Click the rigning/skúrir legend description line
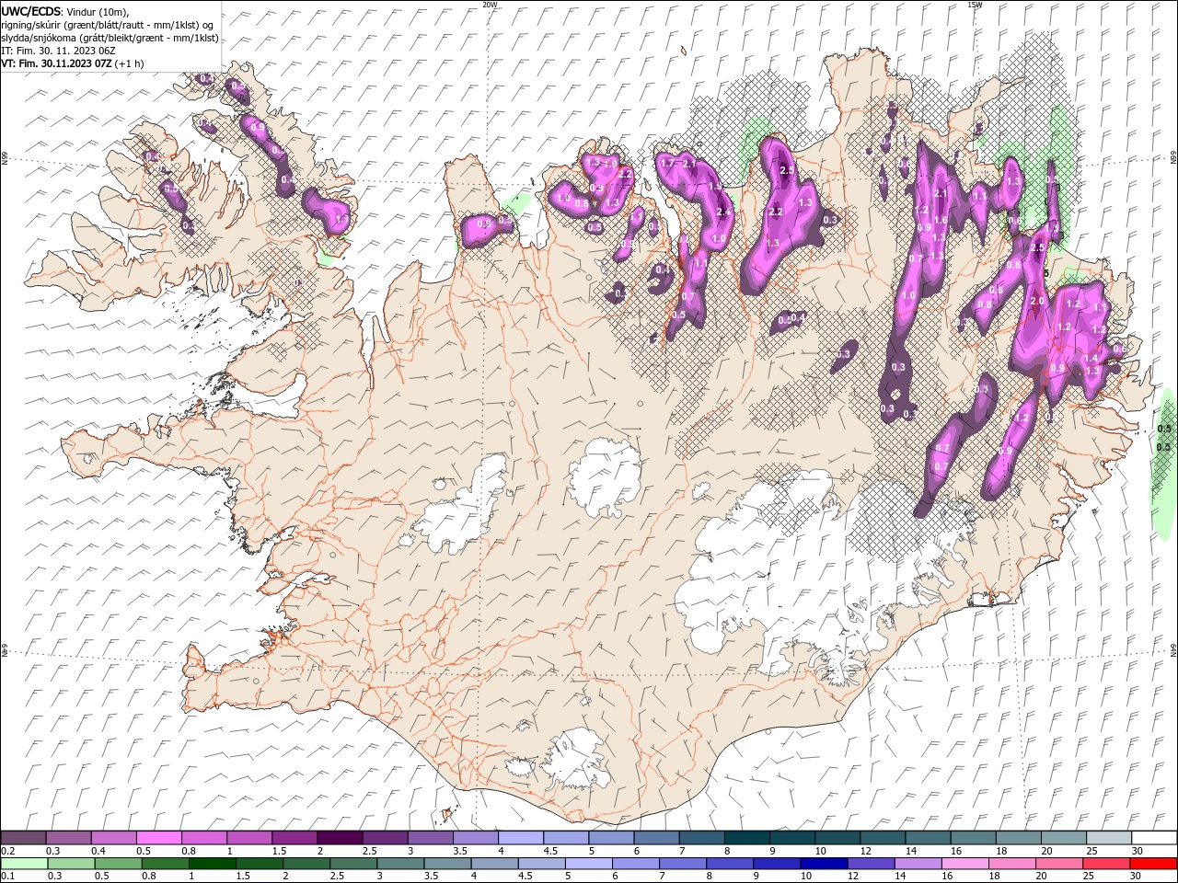Screen dimensions: 1178x883 [x=107, y=25]
